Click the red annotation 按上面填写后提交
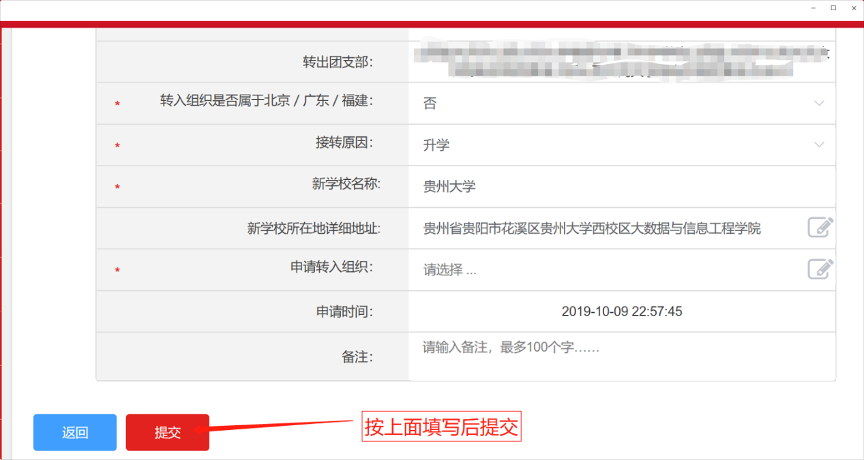Image resolution: width=864 pixels, height=460 pixels. (x=442, y=427)
